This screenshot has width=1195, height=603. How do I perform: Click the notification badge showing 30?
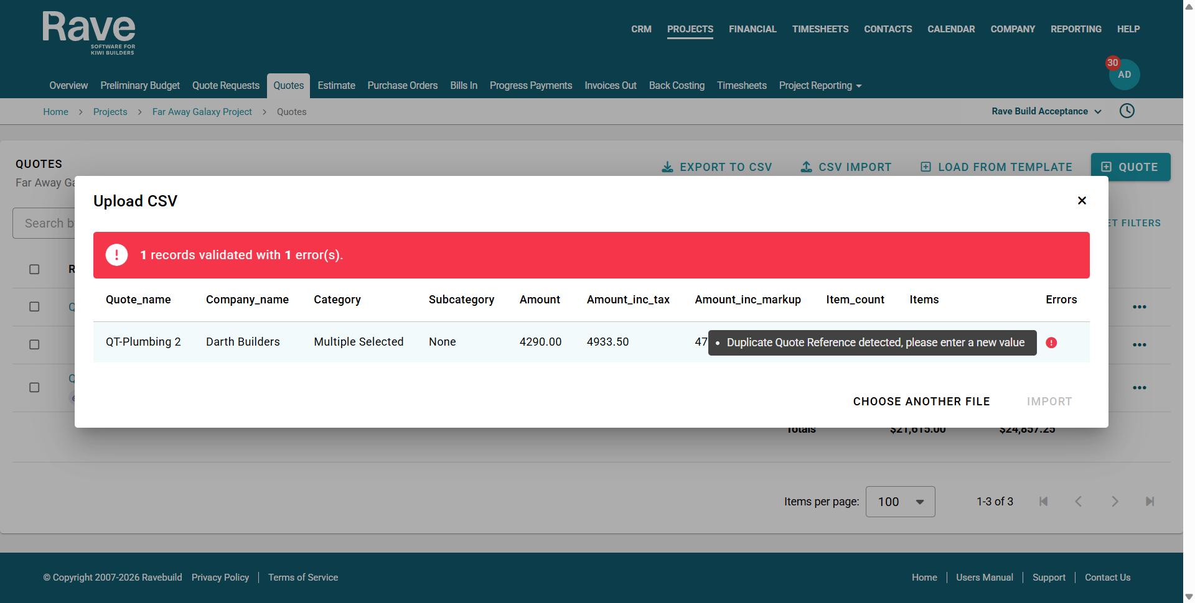point(1113,63)
